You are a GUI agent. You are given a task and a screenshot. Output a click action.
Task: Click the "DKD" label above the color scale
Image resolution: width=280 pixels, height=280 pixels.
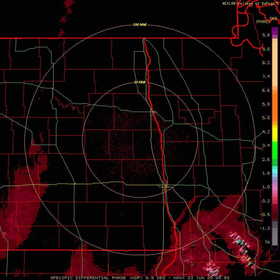(273, 19)
